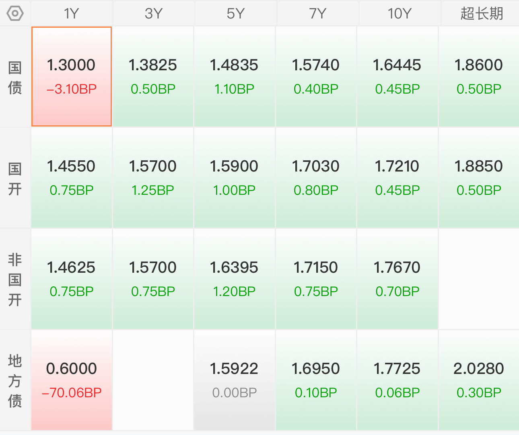Open 国债 1Y cell showing 1.3000
519x435 pixels.
(x=72, y=77)
